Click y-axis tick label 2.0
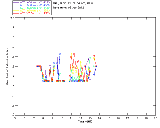The width and height of the screenshot is (160, 128). [x=12, y=18]
